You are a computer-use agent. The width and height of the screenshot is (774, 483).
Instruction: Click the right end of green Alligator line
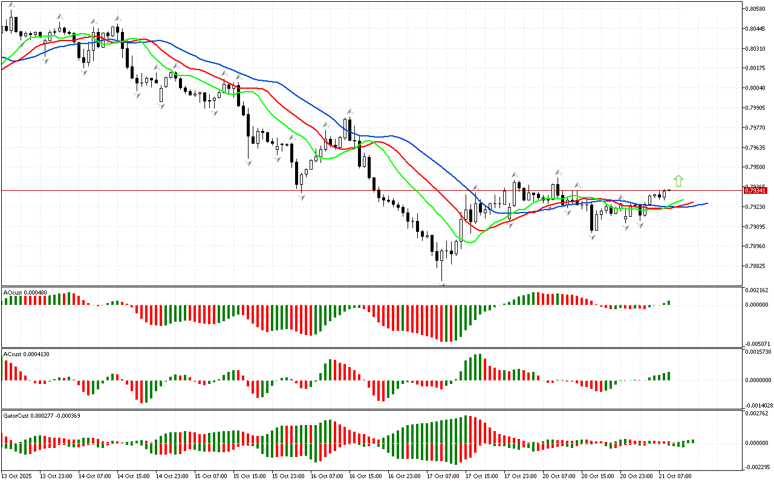point(683,199)
